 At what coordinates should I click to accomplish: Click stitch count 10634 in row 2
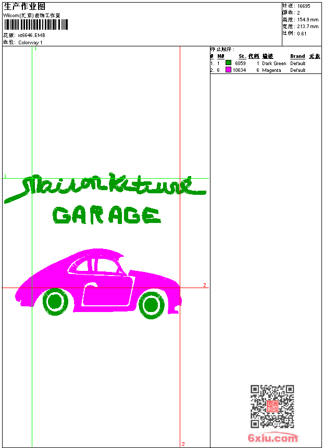[239, 70]
